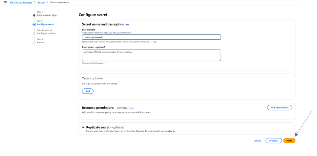
Task: Click the Secret name text field
Action: [x=151, y=37]
